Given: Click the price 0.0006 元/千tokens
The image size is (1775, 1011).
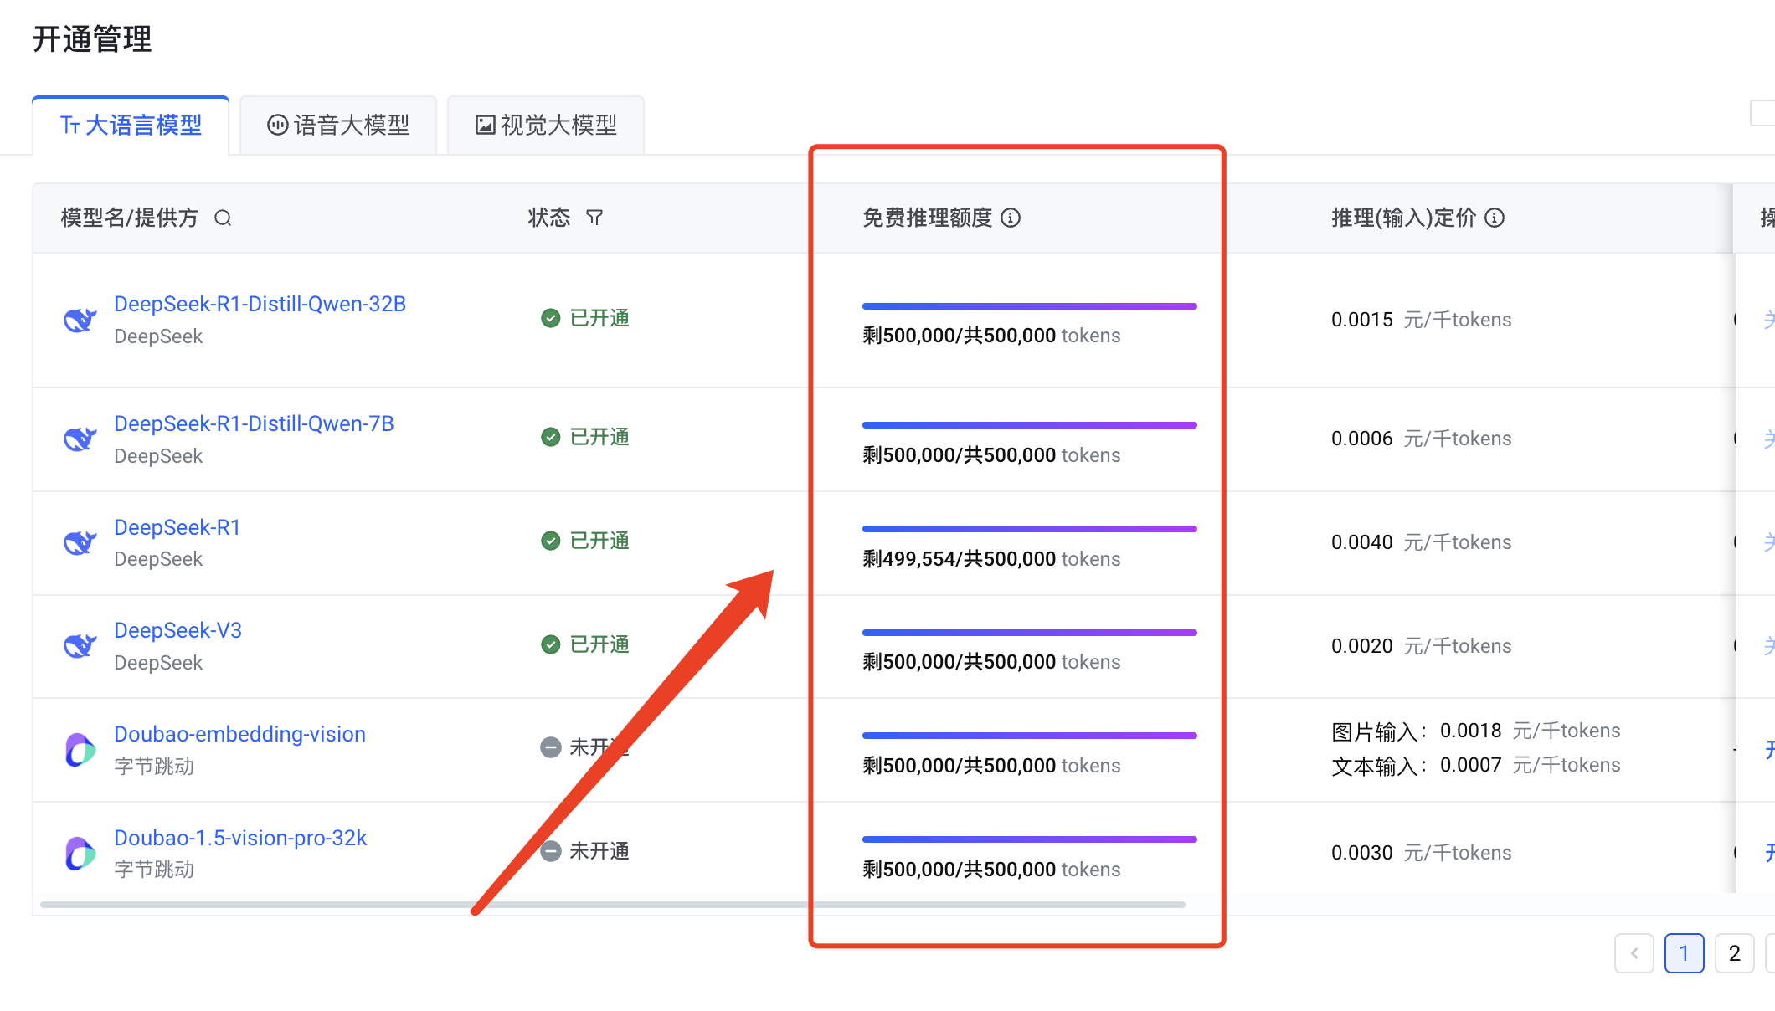Looking at the screenshot, I should click(1421, 439).
